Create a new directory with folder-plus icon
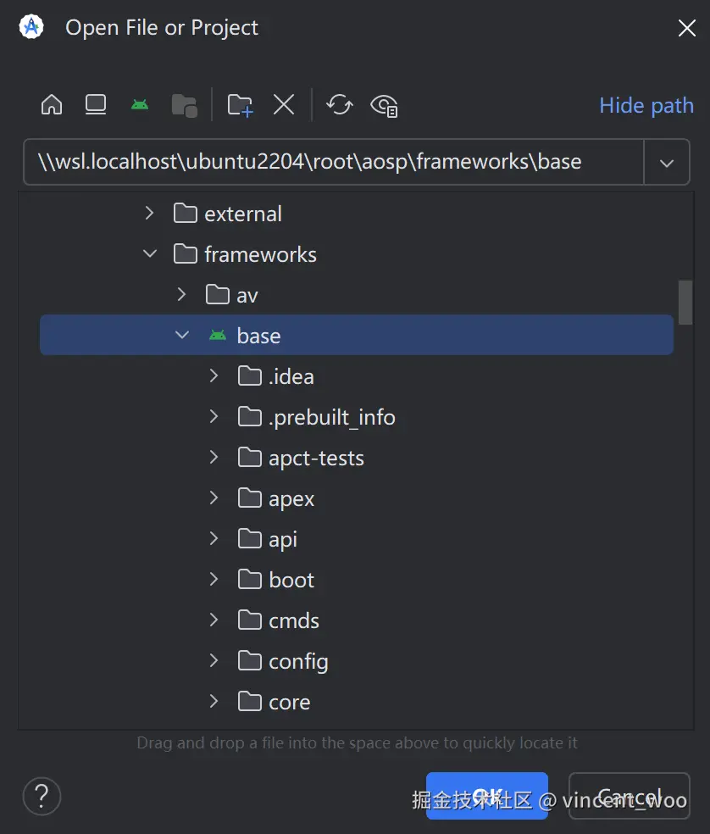The image size is (710, 834). pyautogui.click(x=240, y=105)
